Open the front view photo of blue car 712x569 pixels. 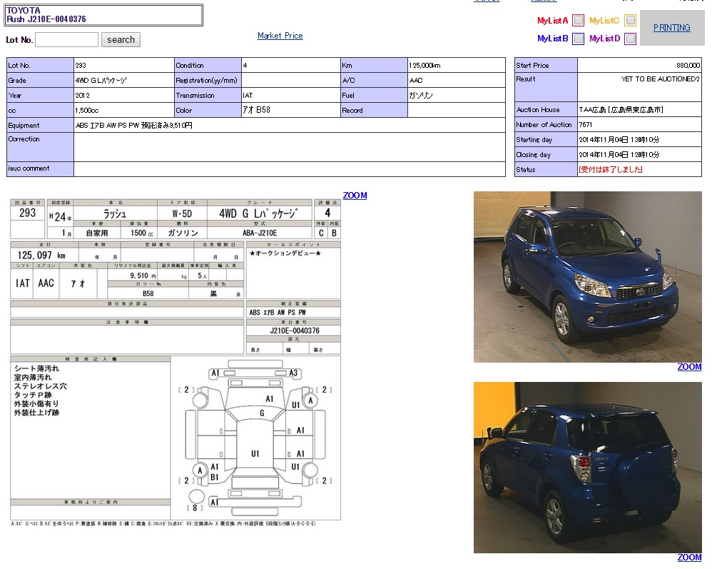pyautogui.click(x=587, y=277)
